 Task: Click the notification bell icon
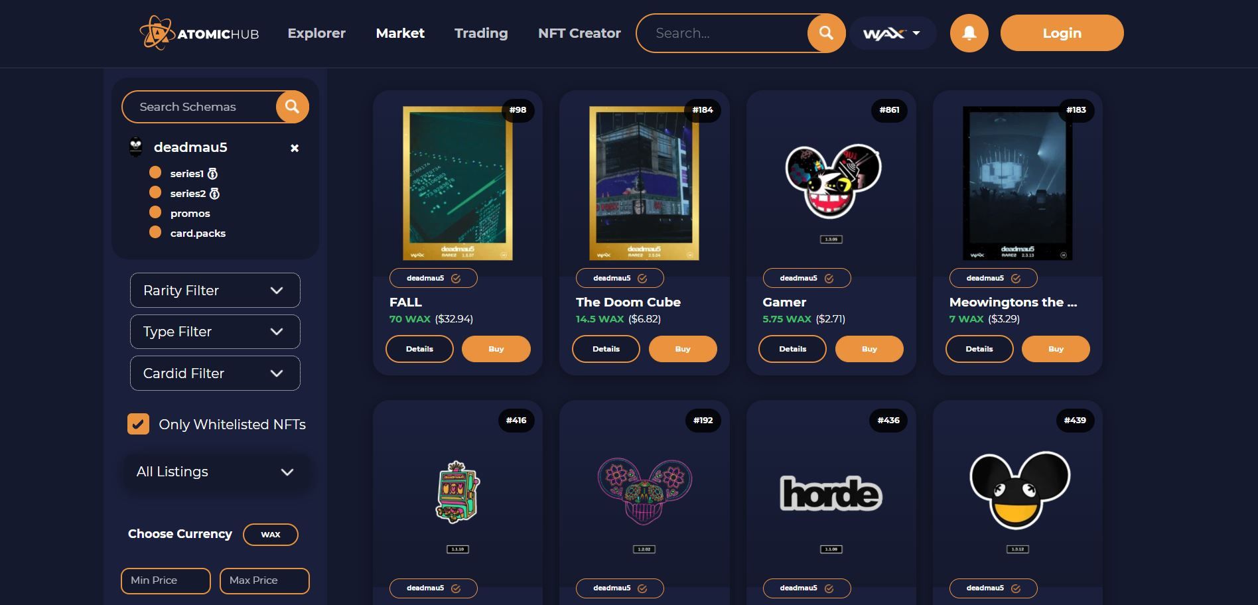(969, 33)
